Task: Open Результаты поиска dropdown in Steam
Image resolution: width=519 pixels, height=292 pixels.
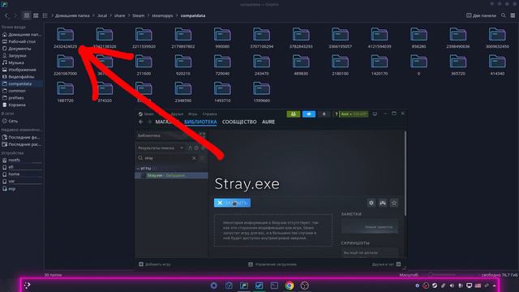Action: click(x=161, y=148)
